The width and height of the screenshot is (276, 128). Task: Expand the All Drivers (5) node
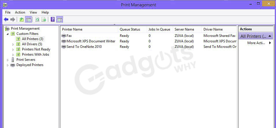tap(13, 44)
